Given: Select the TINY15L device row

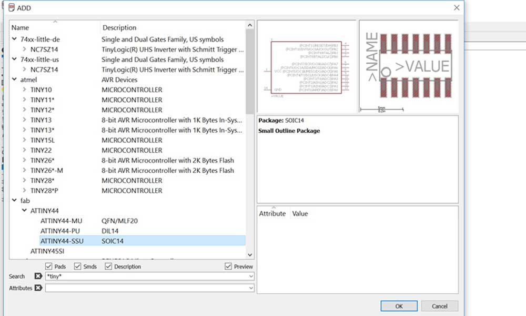Looking at the screenshot, I should click(x=42, y=140).
